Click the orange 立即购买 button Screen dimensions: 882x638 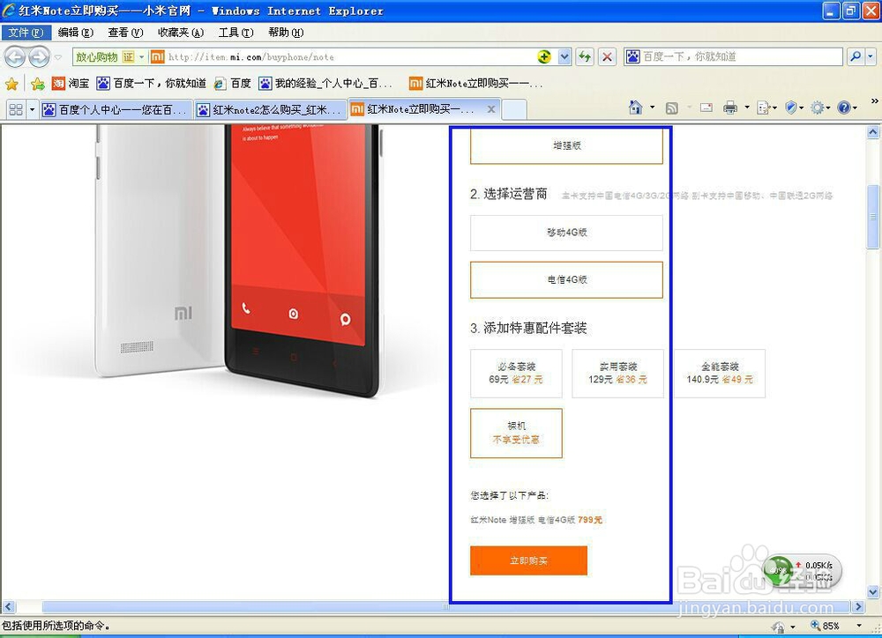(x=528, y=560)
